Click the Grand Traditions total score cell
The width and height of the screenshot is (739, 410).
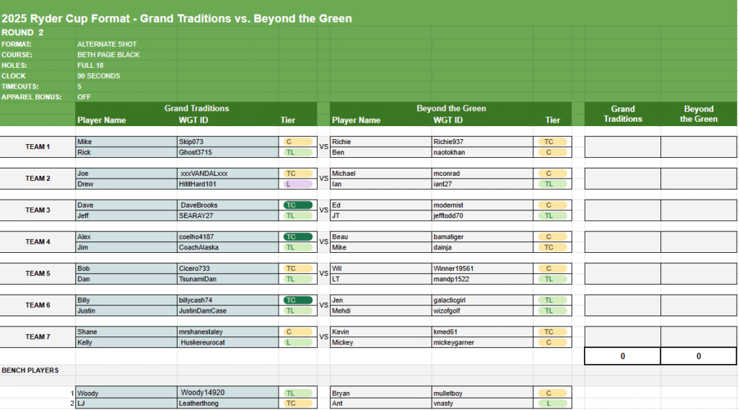[x=622, y=356]
